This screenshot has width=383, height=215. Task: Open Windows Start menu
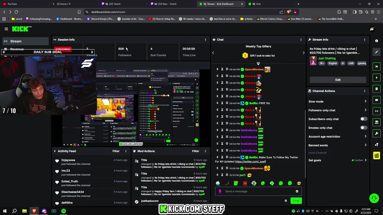(4, 211)
